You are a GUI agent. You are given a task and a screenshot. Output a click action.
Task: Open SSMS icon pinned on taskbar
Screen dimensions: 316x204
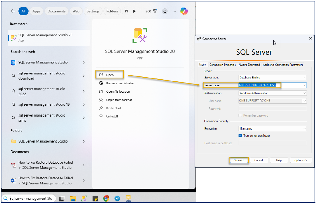click(84, 199)
